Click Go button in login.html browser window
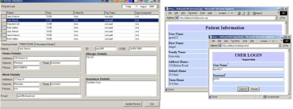This screenshot has width=293, height=109. (285, 45)
